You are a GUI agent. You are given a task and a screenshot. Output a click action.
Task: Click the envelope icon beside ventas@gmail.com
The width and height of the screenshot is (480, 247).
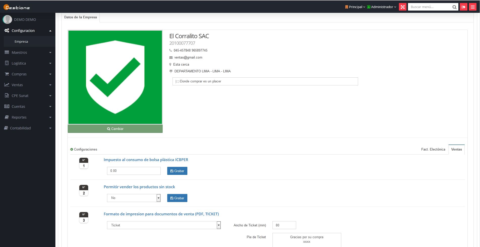coord(171,58)
